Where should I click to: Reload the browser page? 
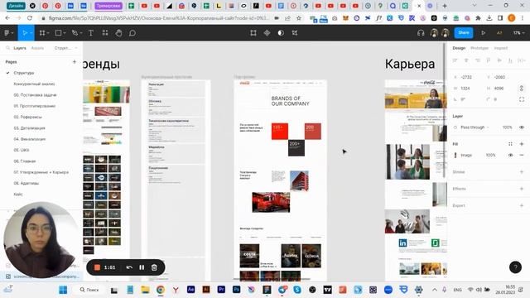(x=30, y=18)
